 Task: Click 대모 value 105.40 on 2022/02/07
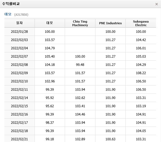coord(50,56)
